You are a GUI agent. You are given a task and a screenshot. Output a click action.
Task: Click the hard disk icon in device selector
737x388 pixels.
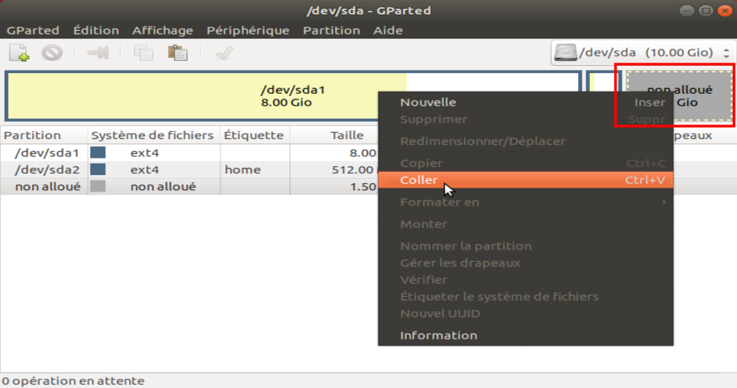(x=566, y=53)
